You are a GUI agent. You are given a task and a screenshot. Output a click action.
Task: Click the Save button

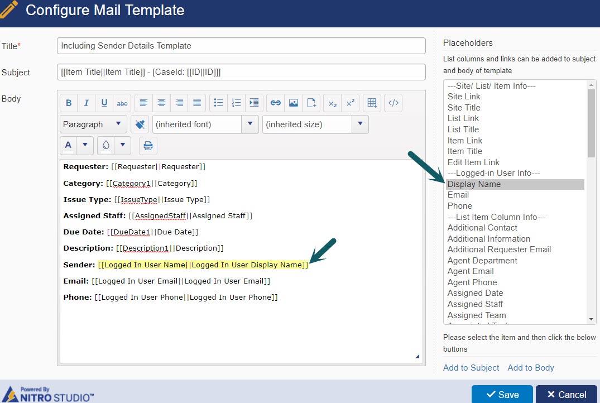[x=502, y=394]
